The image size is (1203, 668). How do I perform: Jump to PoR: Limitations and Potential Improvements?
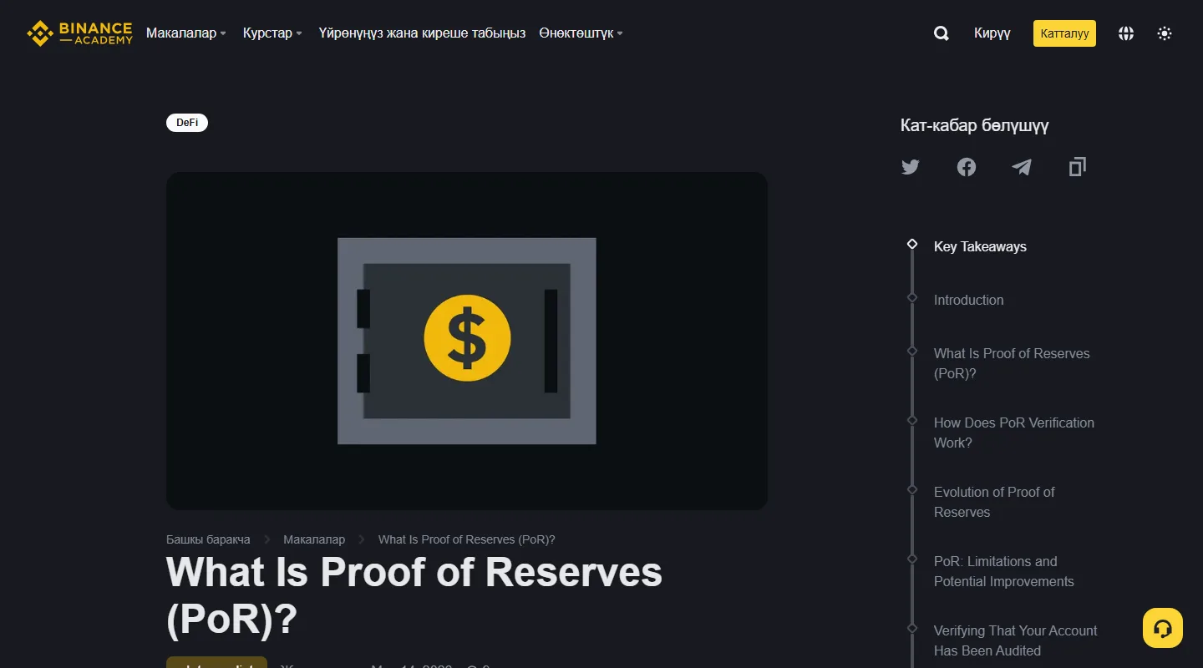(x=1004, y=571)
